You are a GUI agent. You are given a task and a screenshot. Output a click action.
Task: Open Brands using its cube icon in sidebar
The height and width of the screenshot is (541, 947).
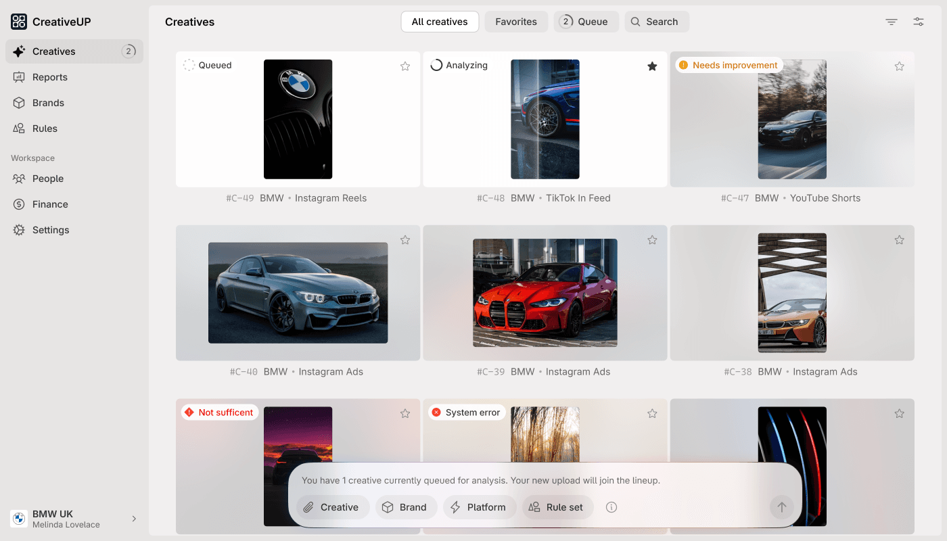[x=19, y=103]
